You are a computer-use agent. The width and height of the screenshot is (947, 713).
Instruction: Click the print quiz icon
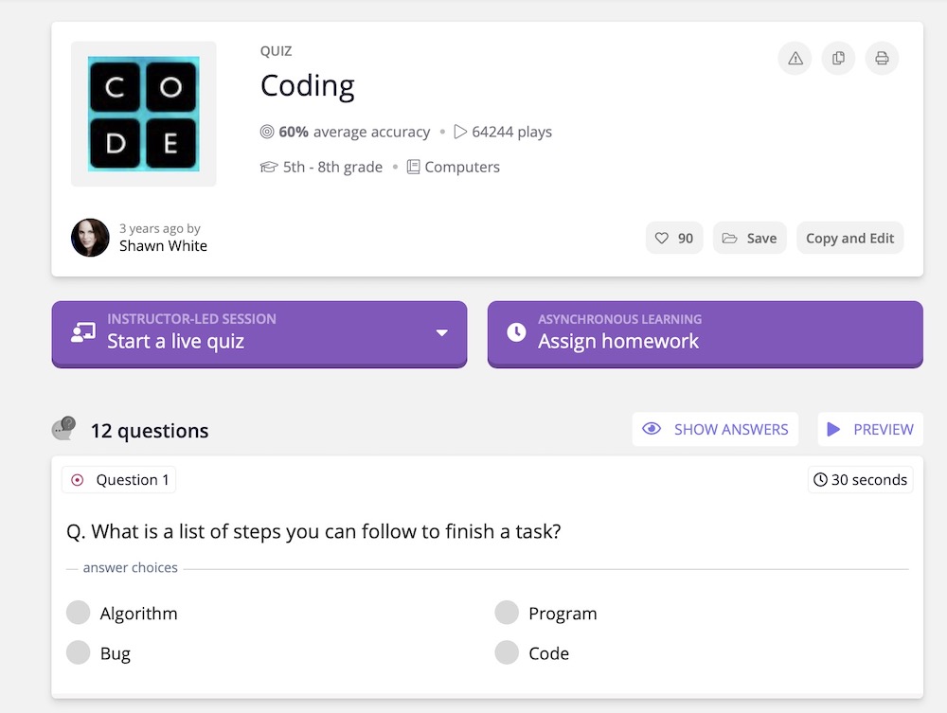tap(882, 59)
